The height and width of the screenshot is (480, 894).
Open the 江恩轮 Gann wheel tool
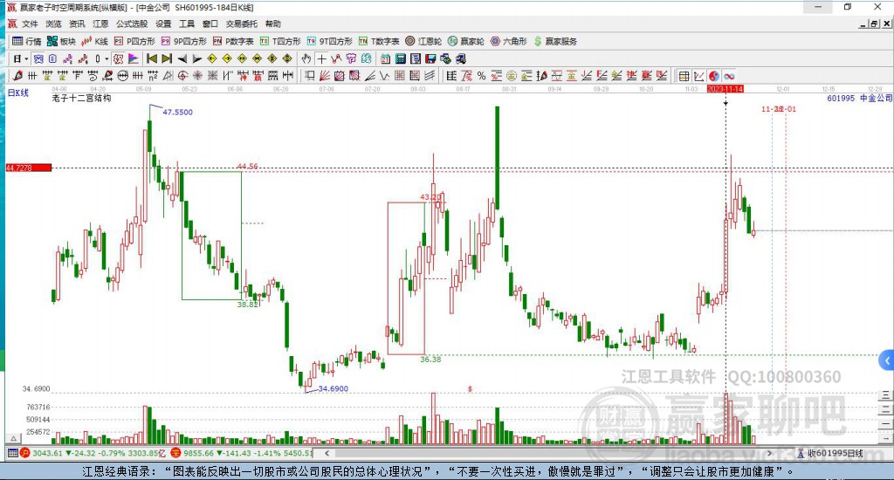423,41
